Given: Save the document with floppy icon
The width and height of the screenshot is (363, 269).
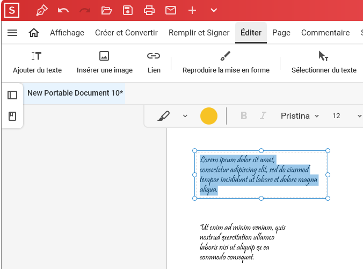Looking at the screenshot, I should coord(128,10).
